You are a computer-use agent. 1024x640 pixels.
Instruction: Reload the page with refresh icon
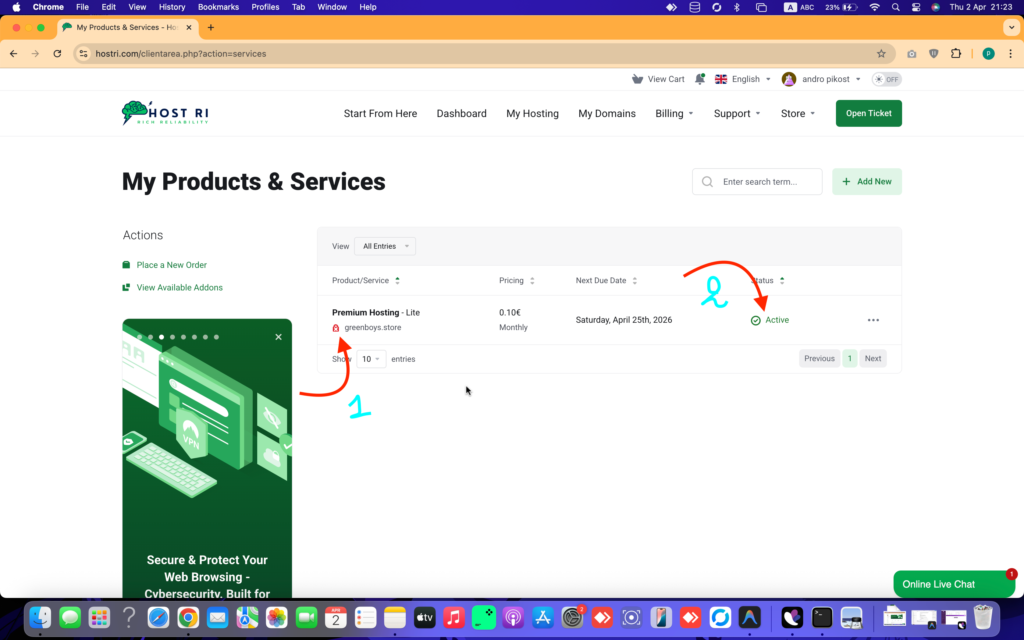(x=58, y=54)
